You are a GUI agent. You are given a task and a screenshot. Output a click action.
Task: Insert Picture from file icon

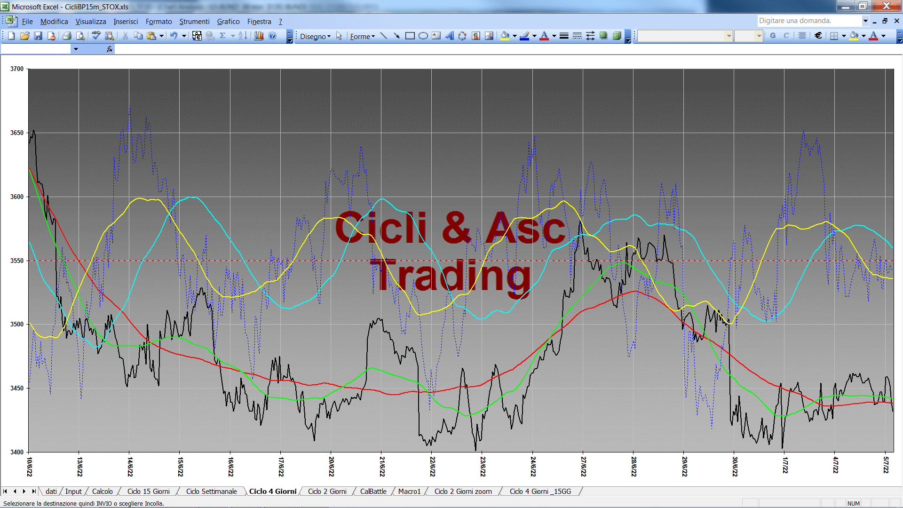[x=489, y=36]
